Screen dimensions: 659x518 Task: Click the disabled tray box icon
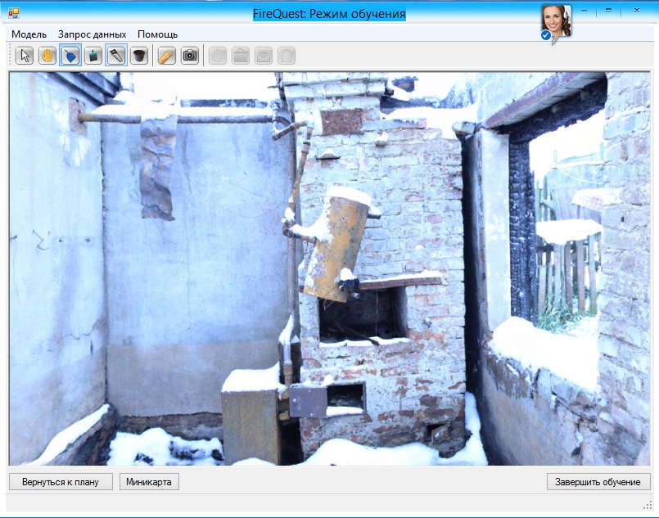tap(264, 56)
